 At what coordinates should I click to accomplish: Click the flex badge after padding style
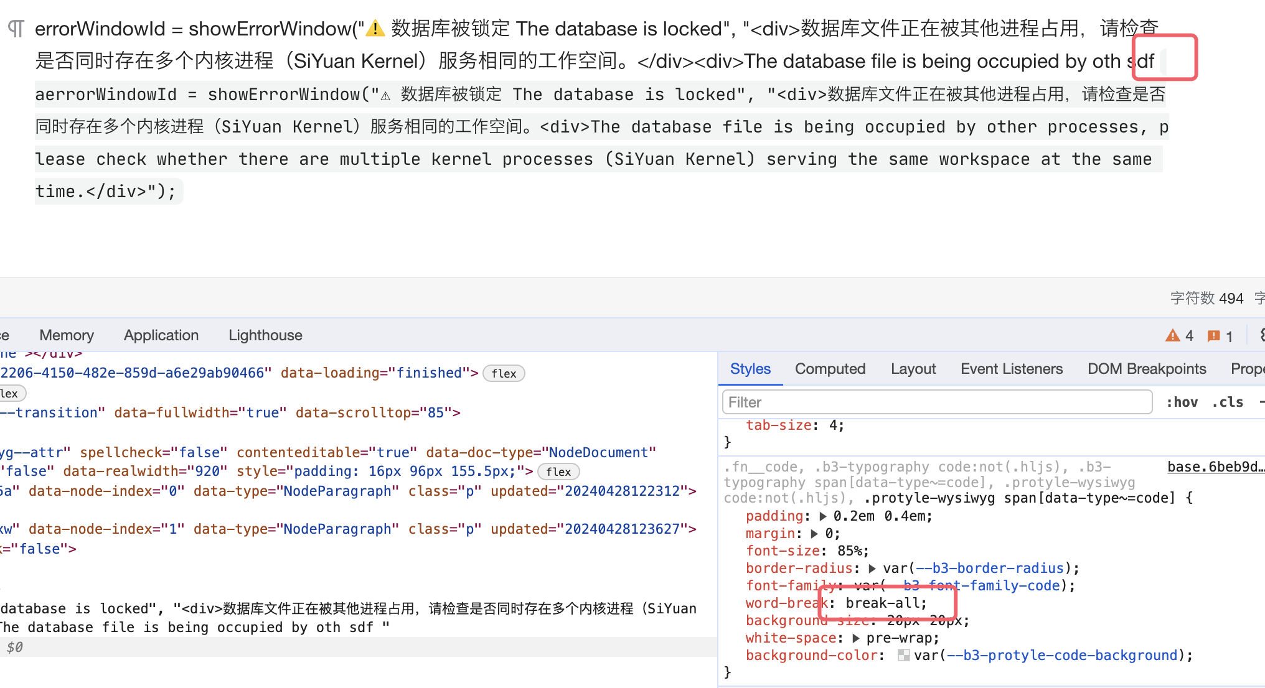(558, 472)
